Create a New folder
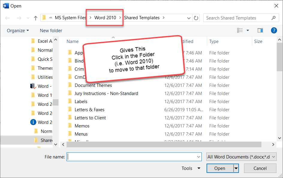Screen dimensions: 283x178 [x=51, y=31]
